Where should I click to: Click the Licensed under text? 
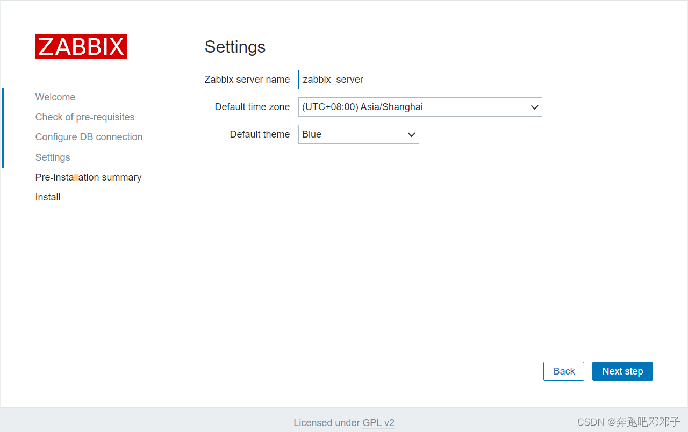point(327,423)
